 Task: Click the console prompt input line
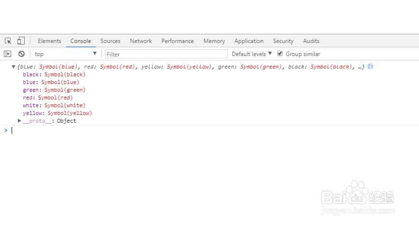point(214,130)
